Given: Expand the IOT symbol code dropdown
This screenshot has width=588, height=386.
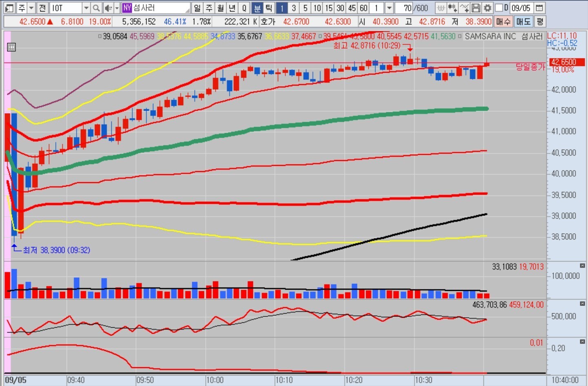Looking at the screenshot, I should pyautogui.click(x=86, y=8).
